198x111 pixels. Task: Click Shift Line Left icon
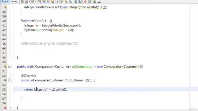[x=75, y=2]
